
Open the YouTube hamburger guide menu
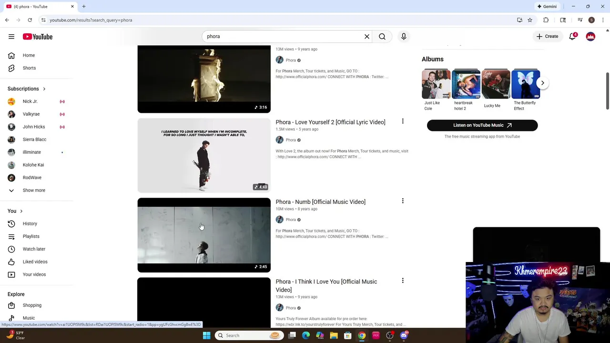(11, 37)
